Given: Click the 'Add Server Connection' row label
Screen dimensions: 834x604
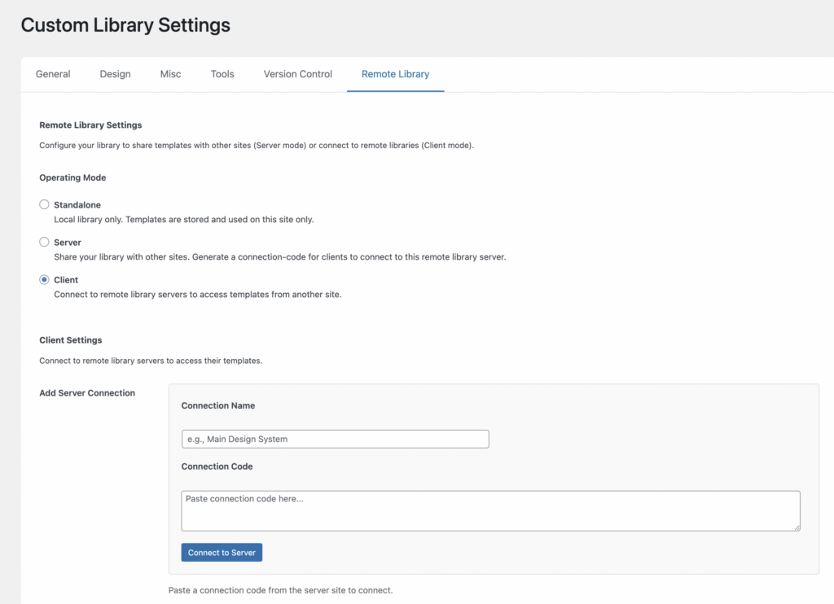Looking at the screenshot, I should point(87,393).
